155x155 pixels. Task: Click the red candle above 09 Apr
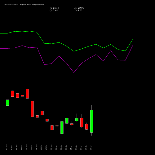click(x=82, y=122)
